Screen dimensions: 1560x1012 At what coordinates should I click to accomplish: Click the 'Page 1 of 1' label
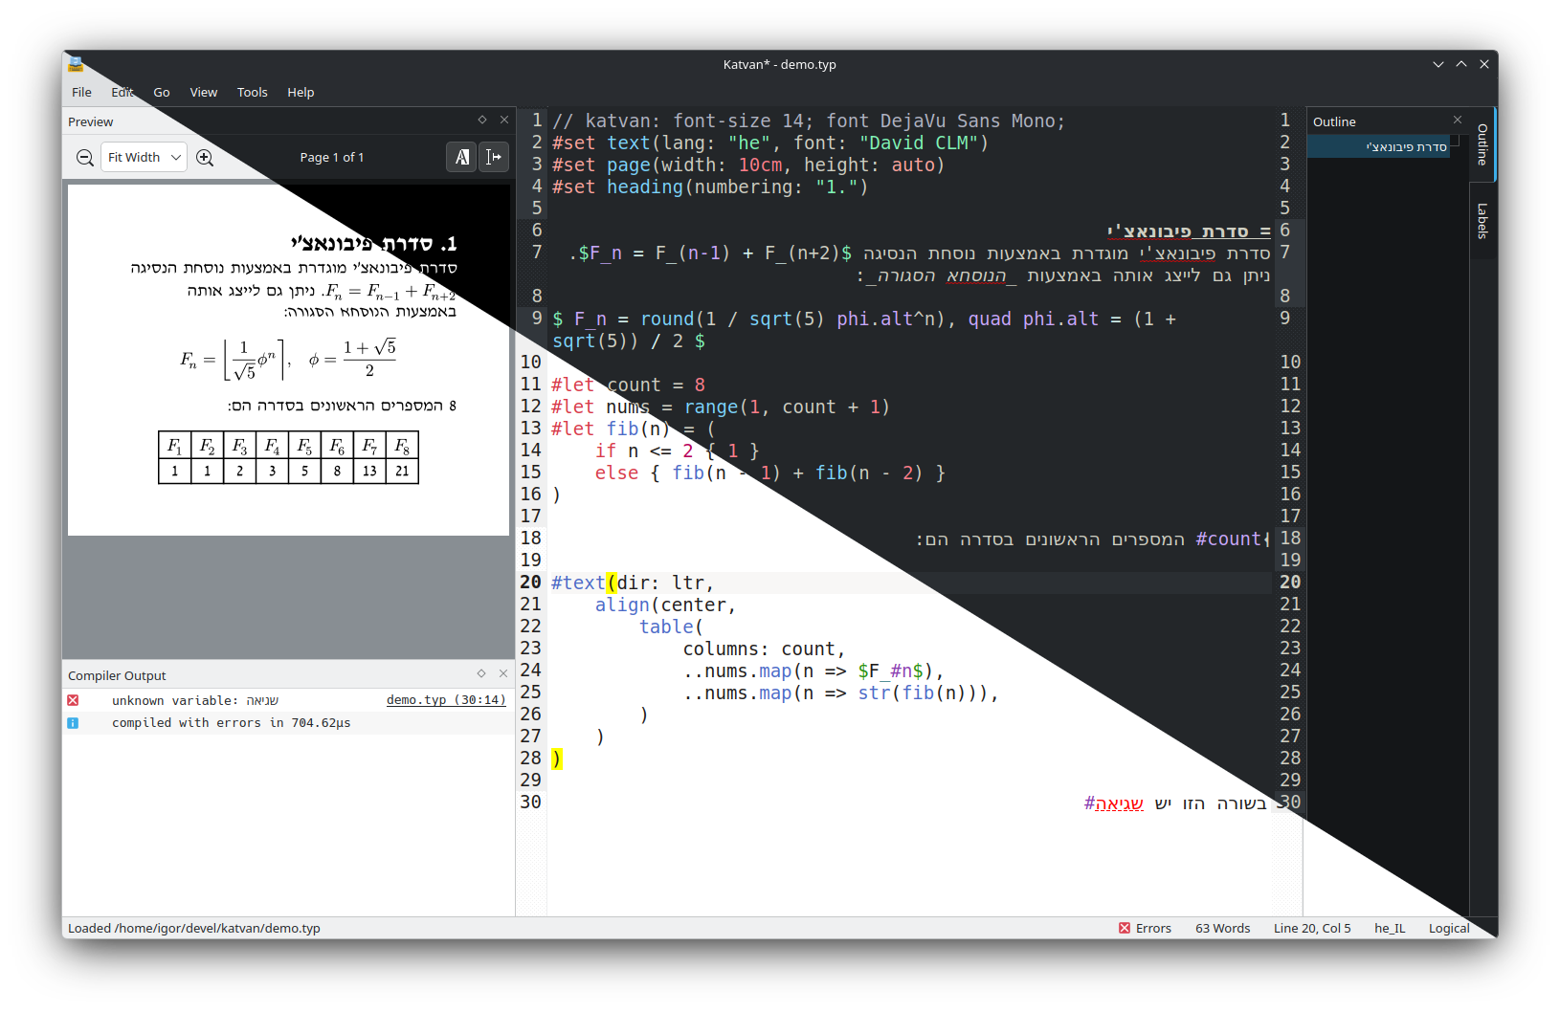(x=332, y=158)
